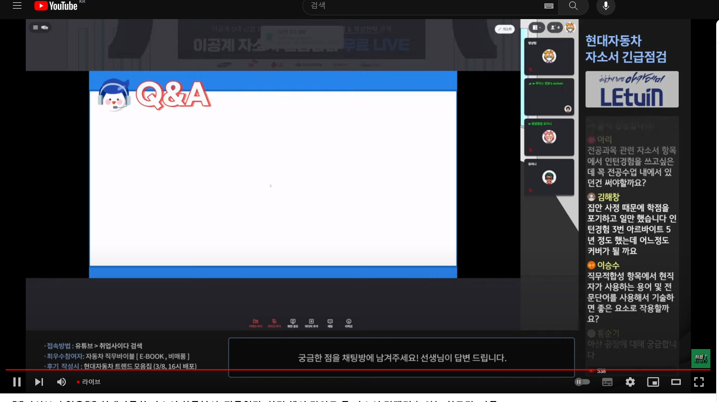This screenshot has height=402, width=719.
Task: Click the 이승수 chat username
Action: coord(608,265)
